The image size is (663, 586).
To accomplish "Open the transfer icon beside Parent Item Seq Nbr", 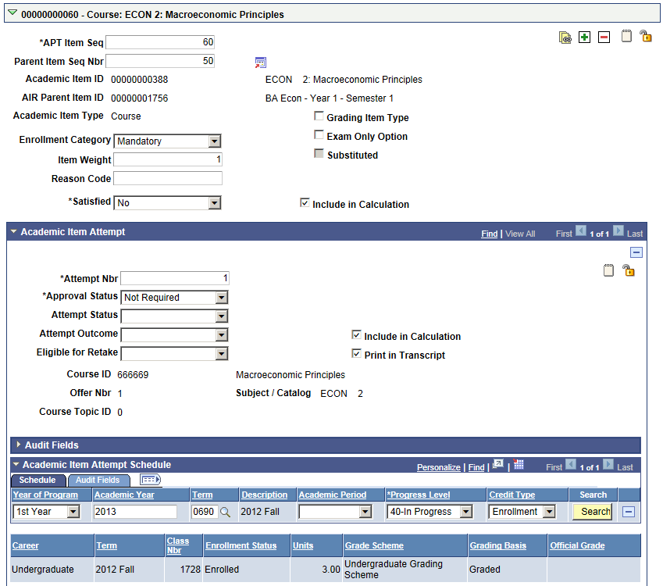I will pos(261,62).
